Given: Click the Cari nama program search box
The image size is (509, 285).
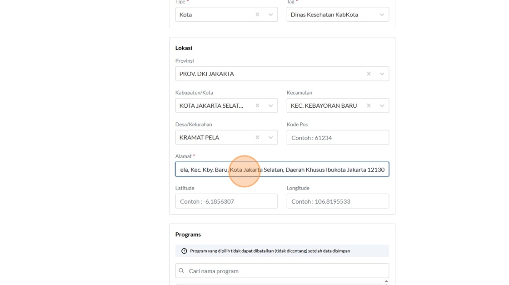Looking at the screenshot, I should pyautogui.click(x=286, y=271).
